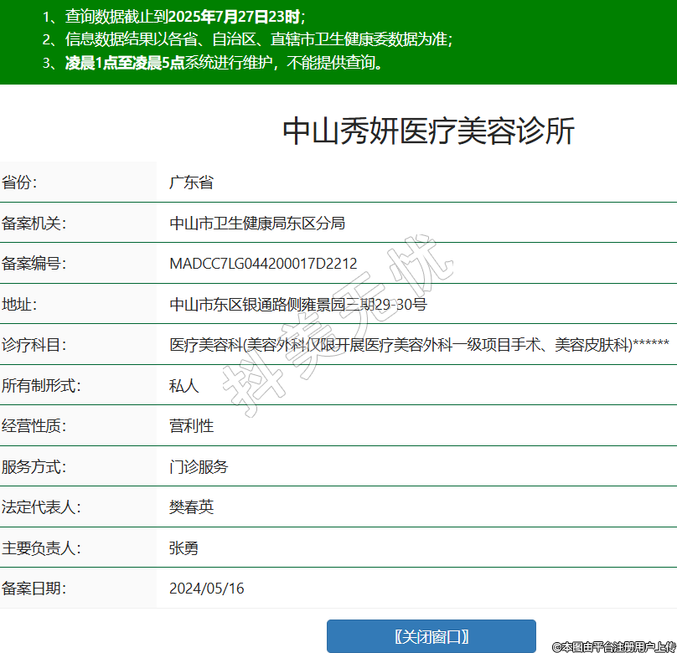Click the maintenance notice 凌晨1点至凌晨5点
Viewport: 677px width, 653px height.
[x=125, y=63]
